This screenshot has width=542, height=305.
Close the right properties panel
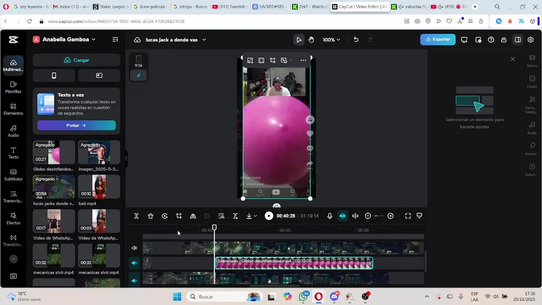[513, 59]
